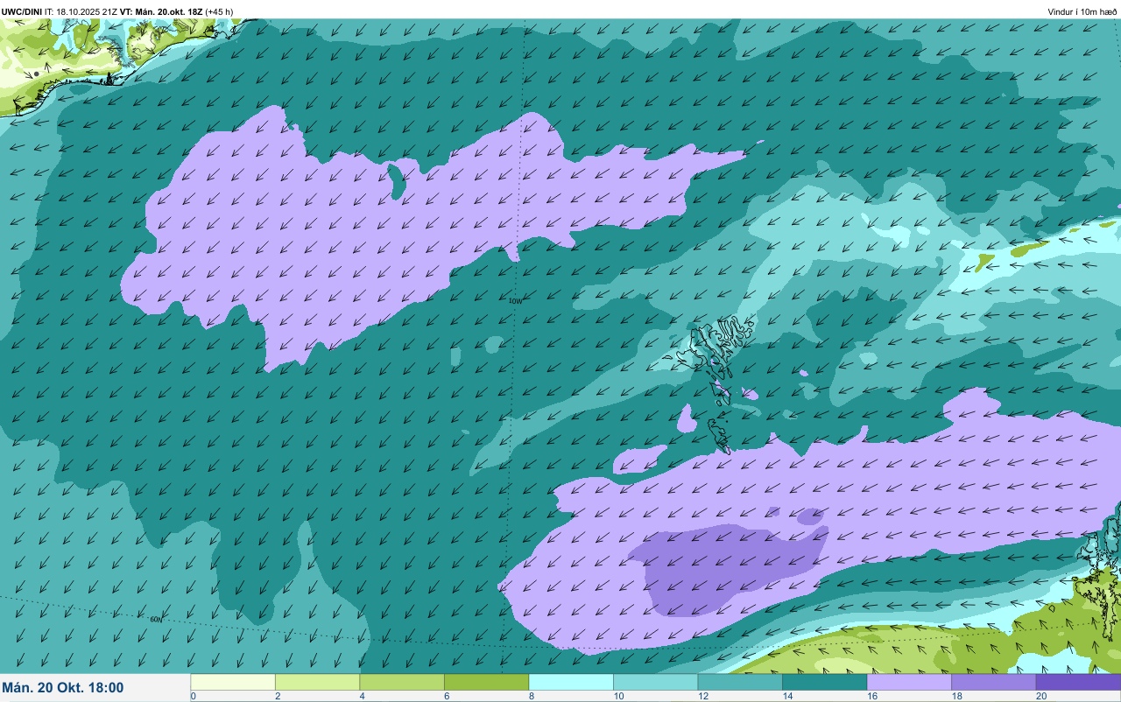Choose the olive green 6–8 legend swatch
The image size is (1121, 702).
click(x=486, y=682)
